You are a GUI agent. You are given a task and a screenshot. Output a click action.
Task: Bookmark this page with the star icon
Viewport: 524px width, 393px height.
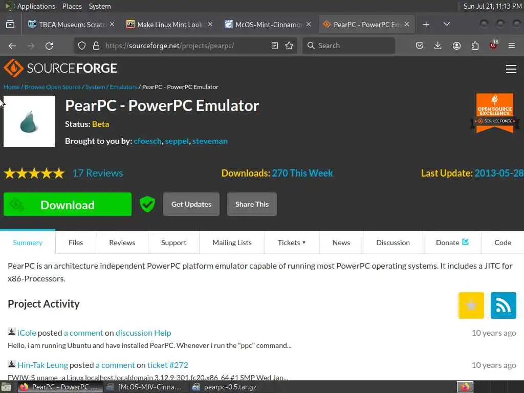(290, 46)
